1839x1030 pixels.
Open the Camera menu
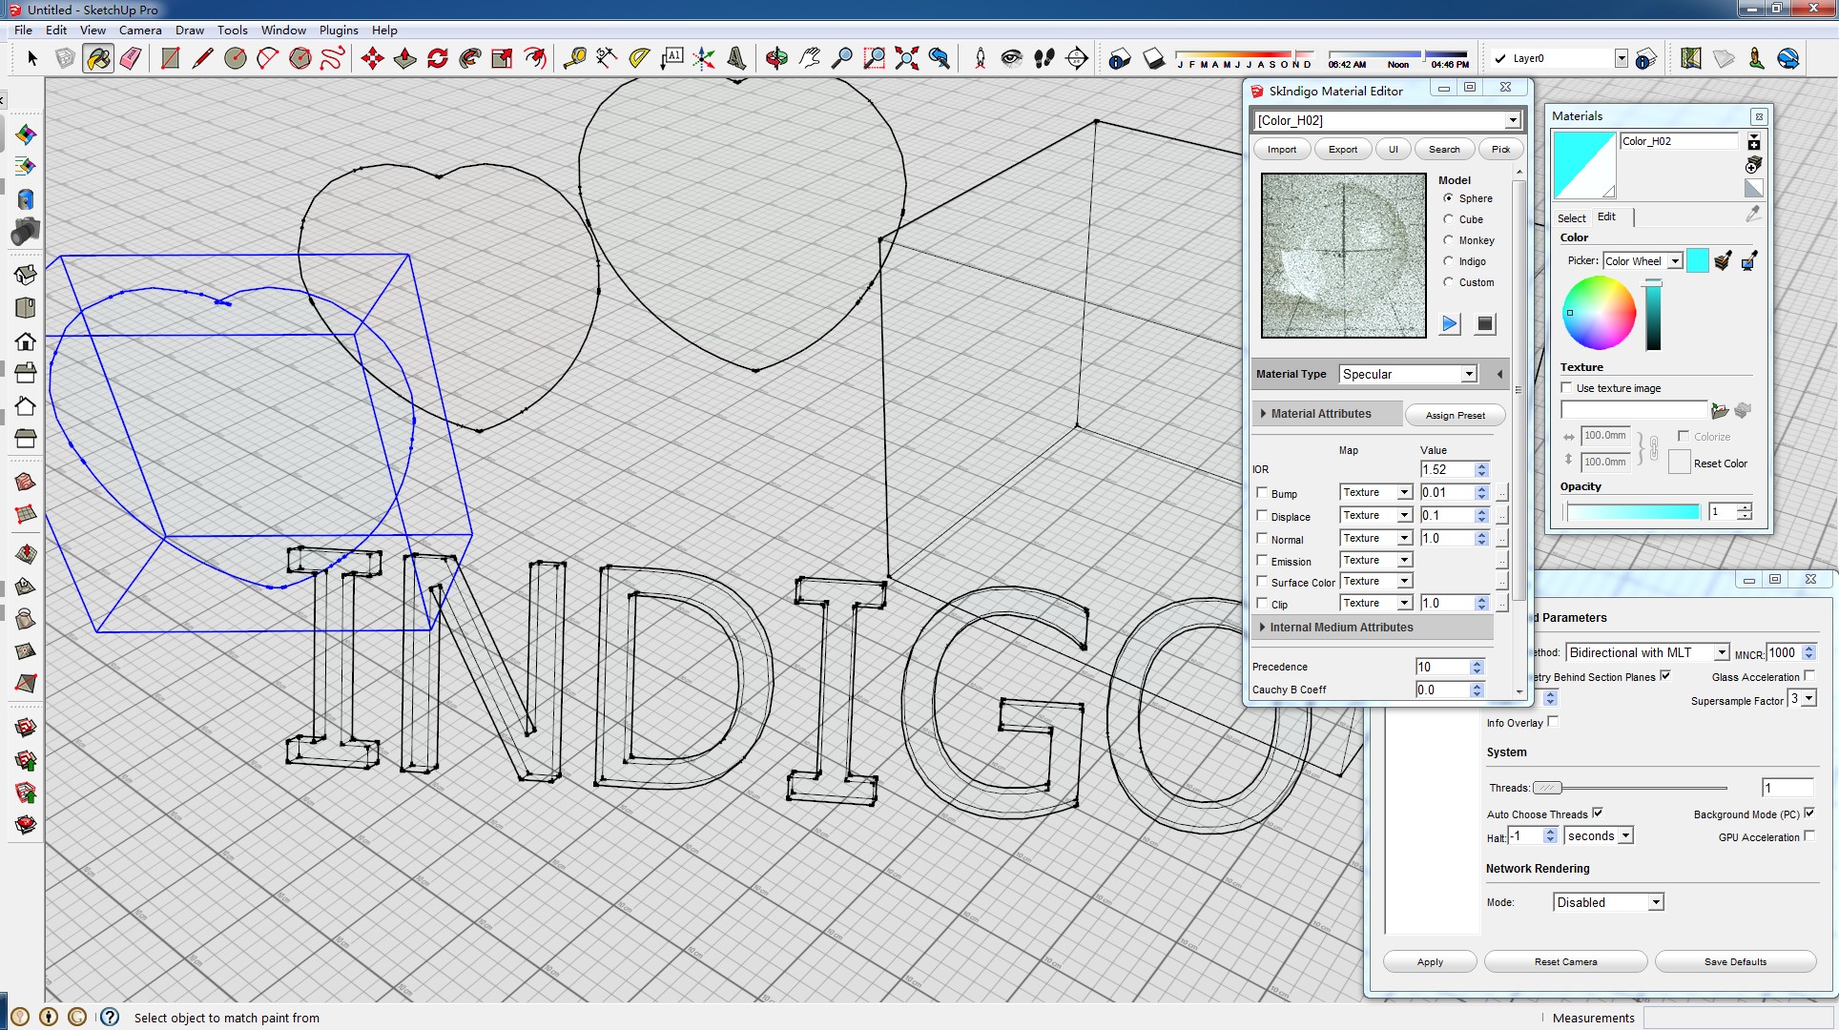(x=140, y=31)
